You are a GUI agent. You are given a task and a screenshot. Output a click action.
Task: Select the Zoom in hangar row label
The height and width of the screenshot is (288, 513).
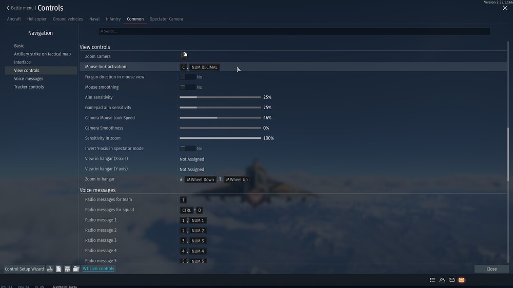tap(100, 179)
